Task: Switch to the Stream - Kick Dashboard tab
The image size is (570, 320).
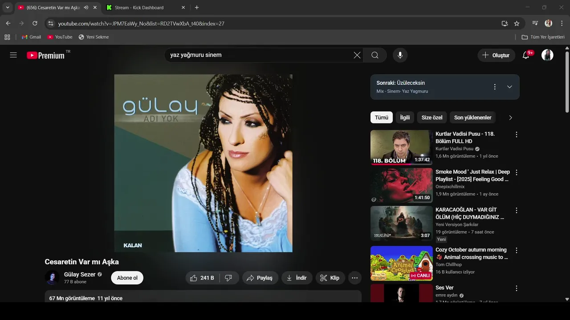Action: click(145, 8)
